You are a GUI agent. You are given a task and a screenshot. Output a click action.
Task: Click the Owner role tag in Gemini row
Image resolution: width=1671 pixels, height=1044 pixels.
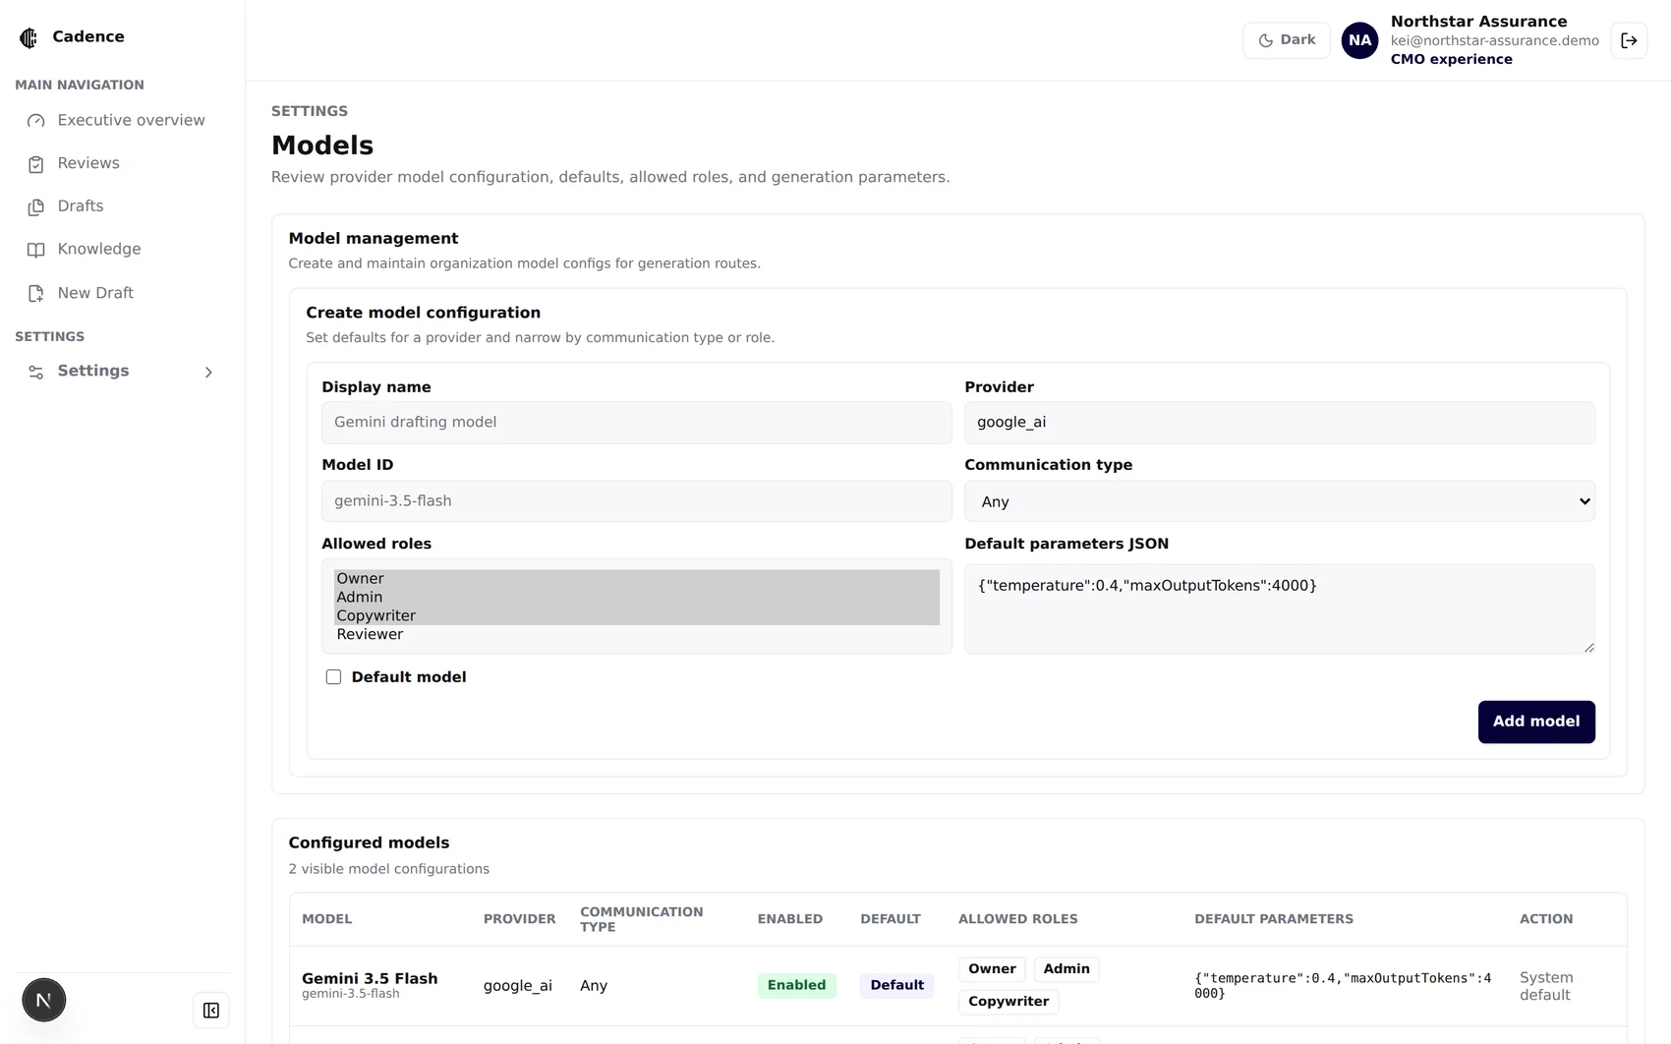pyautogui.click(x=992, y=969)
